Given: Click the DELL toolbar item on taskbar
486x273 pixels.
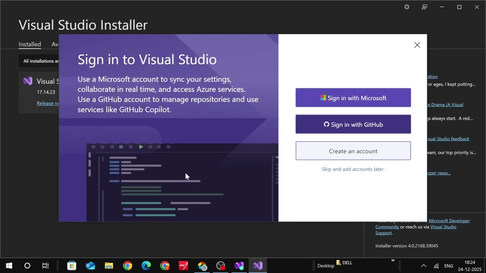Looking at the screenshot, I should pos(344,263).
